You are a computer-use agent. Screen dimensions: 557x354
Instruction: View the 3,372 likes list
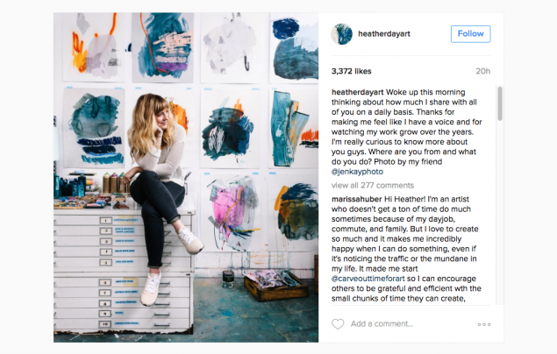(351, 71)
